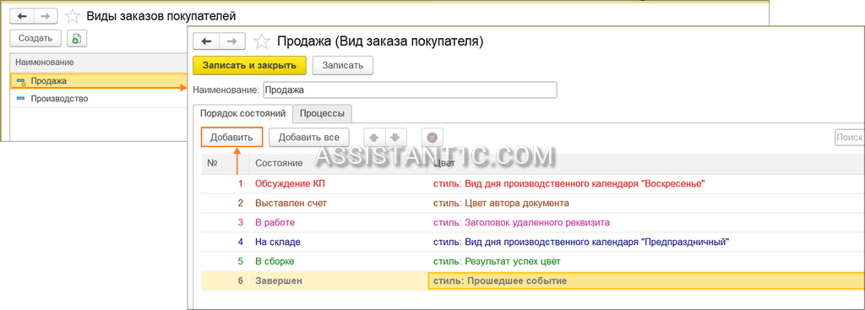This screenshot has width=865, height=310.
Task: Go back in Виды заказов покупателей window
Action: [x=23, y=16]
